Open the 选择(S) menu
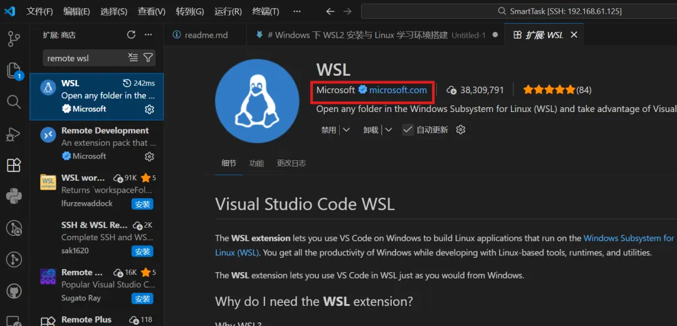This screenshot has width=677, height=326. click(x=113, y=11)
